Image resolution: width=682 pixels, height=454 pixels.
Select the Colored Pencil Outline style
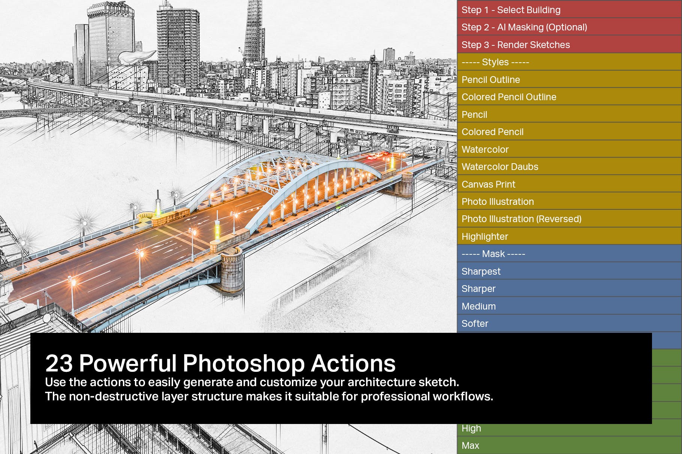pos(562,97)
